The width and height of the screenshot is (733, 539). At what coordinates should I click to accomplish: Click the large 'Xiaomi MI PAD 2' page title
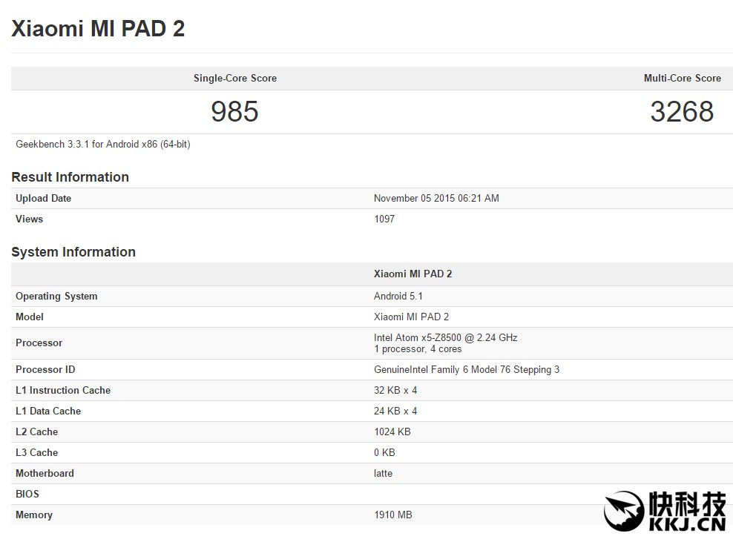click(98, 28)
